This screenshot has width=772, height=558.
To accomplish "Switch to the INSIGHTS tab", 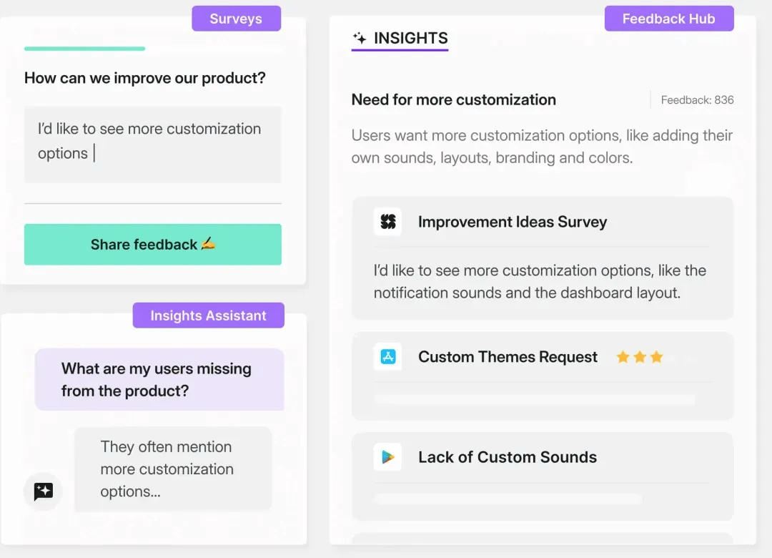I will coord(400,39).
